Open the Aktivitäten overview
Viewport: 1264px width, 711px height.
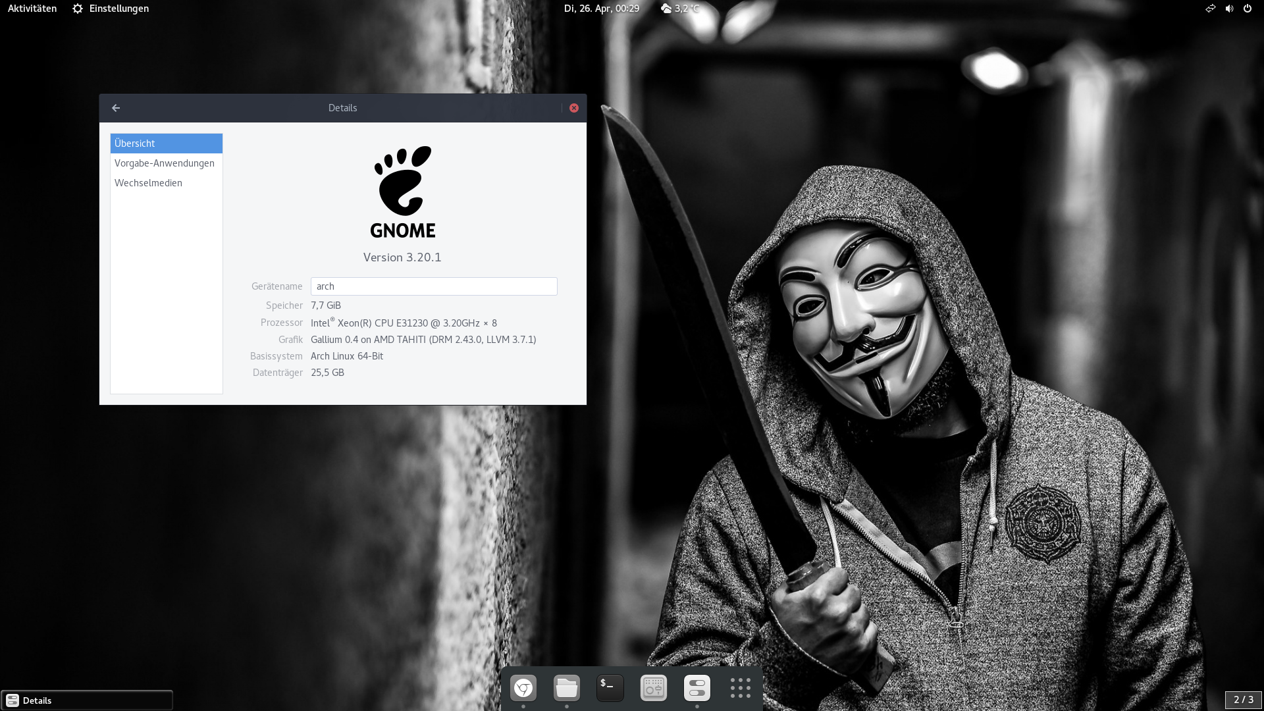coord(32,9)
